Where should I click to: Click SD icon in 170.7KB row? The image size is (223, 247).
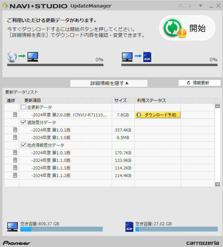(15, 153)
